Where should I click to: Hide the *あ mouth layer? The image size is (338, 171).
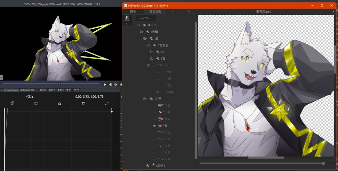(154, 126)
